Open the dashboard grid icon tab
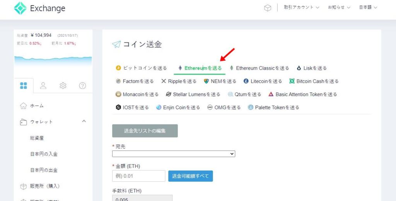Viewport: 396px width, 201px height. pyautogui.click(x=24, y=85)
